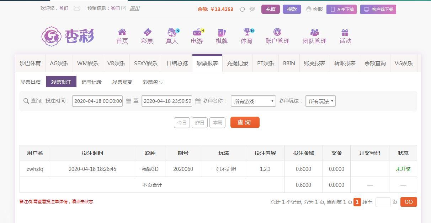Click the 今日 quick filter

pos(182,123)
